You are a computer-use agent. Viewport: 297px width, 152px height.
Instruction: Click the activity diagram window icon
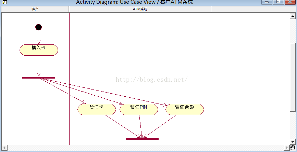pyautogui.click(x=4, y=2)
